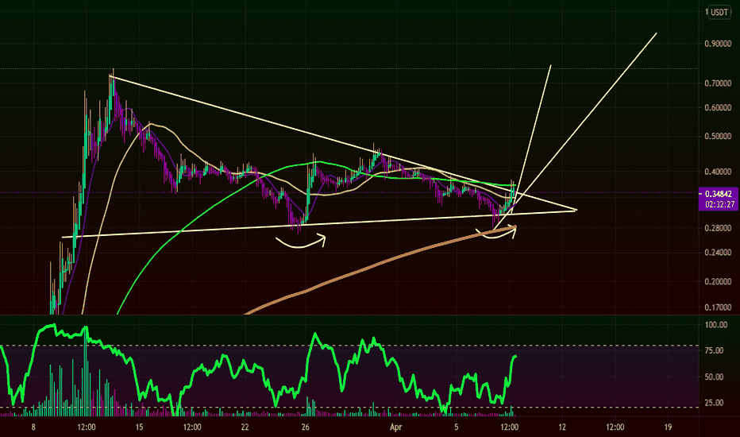This screenshot has height=437, width=740.
Task: Click the date label 19 on time axis
Action: [x=668, y=427]
